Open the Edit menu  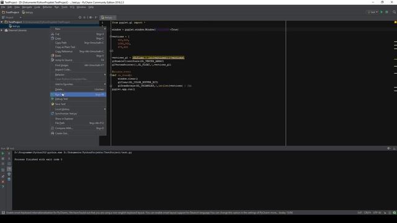click(x=10, y=7)
